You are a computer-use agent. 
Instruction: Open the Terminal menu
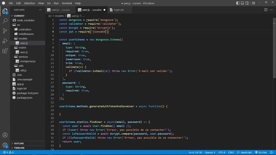pos(67,3)
